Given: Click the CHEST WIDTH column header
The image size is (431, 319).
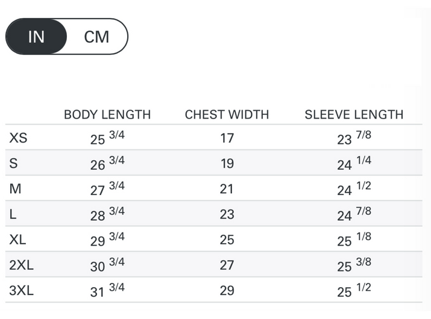Looking at the screenshot, I should click(x=227, y=114).
